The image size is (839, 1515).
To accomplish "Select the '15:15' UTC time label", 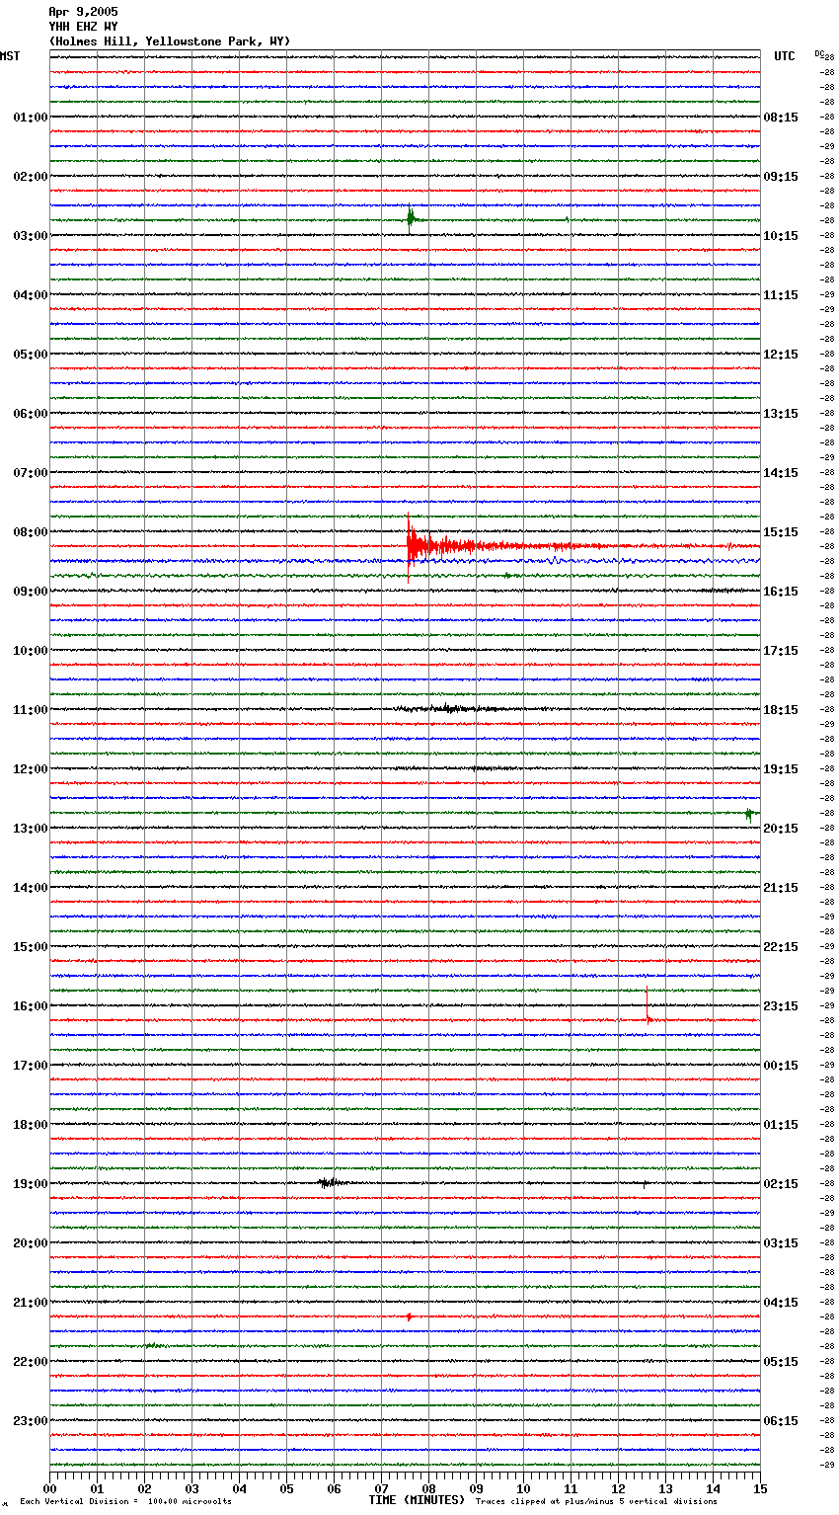I will (781, 532).
